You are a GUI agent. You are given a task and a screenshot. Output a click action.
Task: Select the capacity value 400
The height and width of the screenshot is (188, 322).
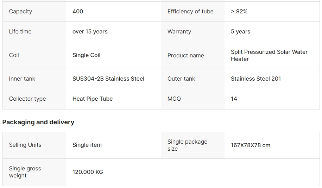click(x=78, y=12)
